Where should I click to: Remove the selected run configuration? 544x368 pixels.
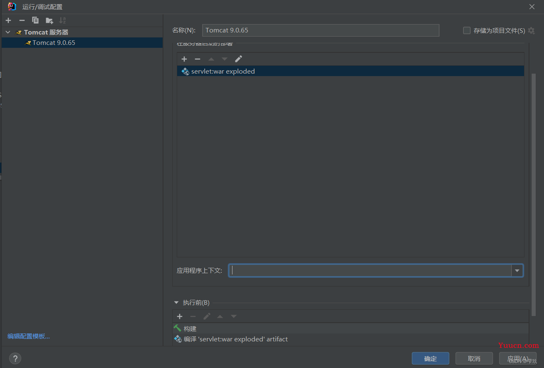coord(22,20)
